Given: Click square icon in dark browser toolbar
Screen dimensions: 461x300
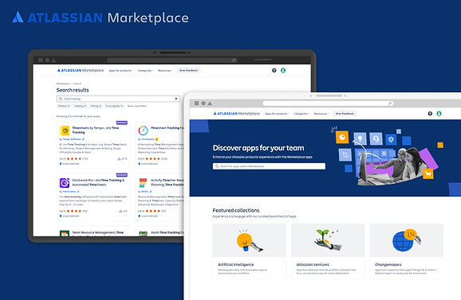Looking at the screenshot, I should 41,60.
